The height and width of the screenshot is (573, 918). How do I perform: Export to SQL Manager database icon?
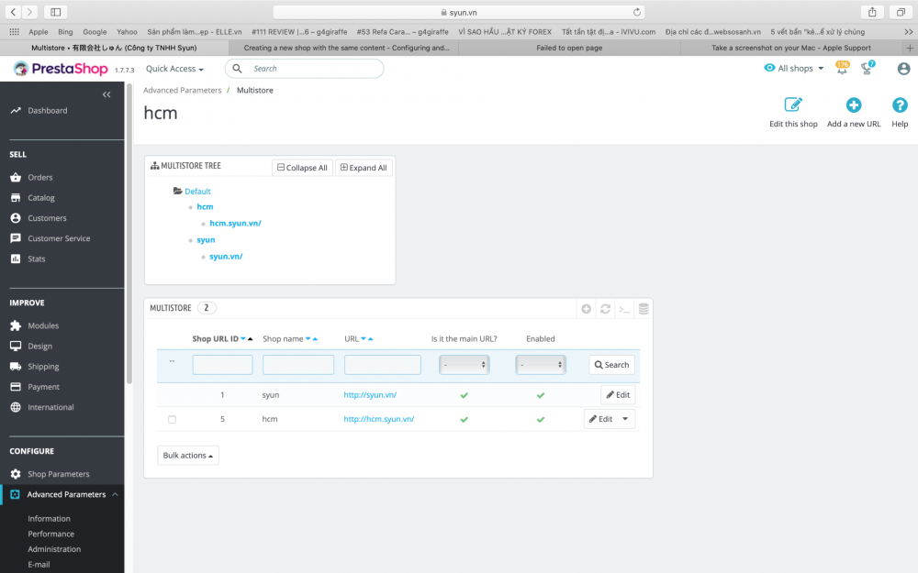[644, 309]
